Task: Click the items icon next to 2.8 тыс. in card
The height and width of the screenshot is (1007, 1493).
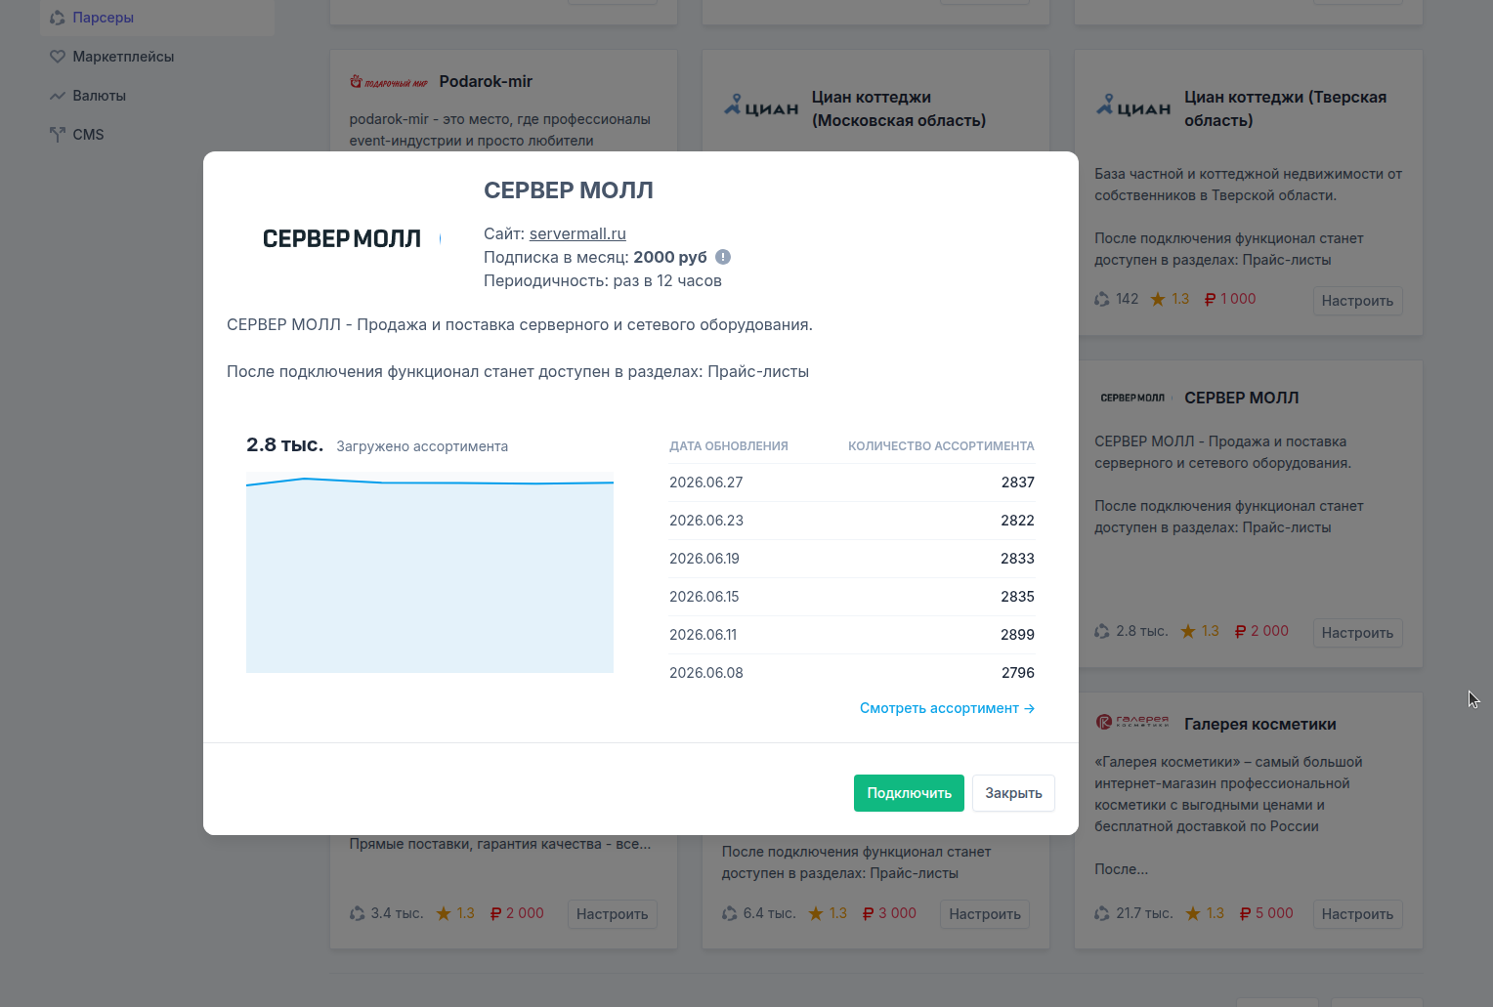Action: 1102,631
